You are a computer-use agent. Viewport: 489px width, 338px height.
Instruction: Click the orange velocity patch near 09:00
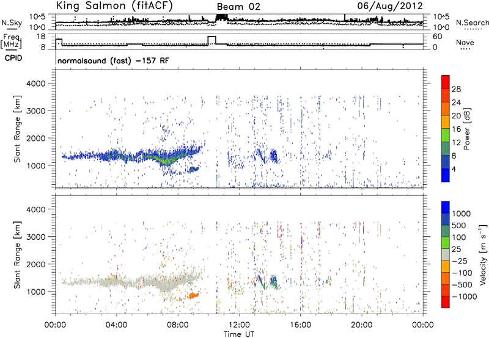pos(193,296)
